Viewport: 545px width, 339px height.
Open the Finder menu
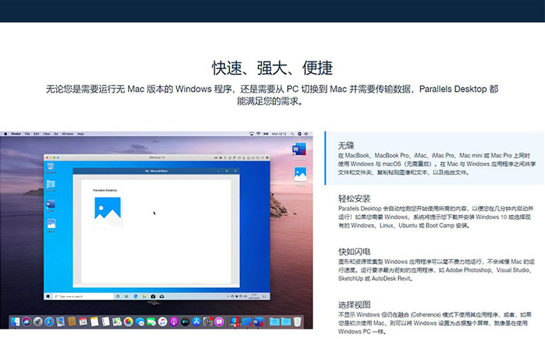point(16,134)
